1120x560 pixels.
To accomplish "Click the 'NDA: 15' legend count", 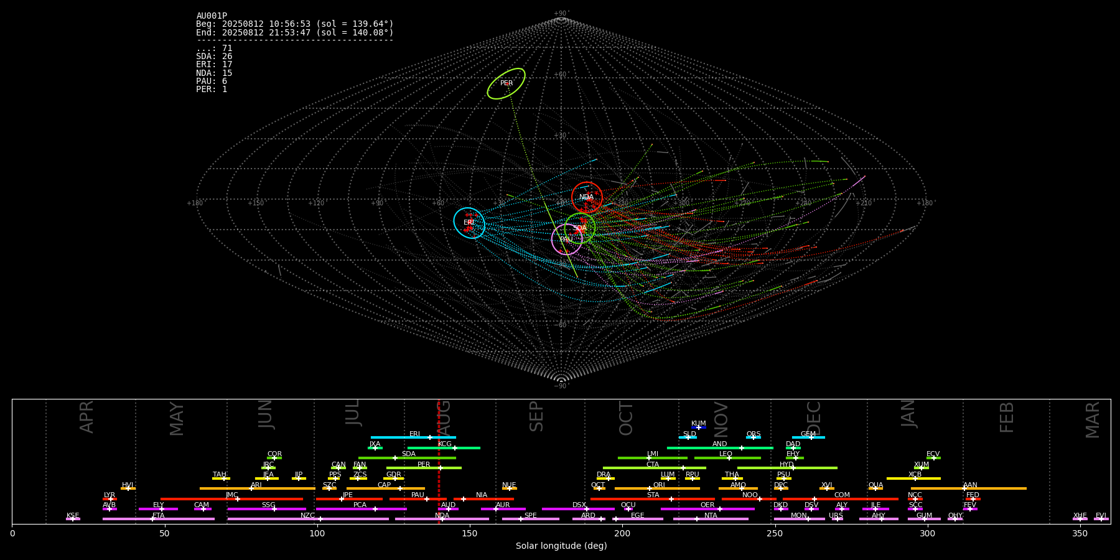I will [214, 73].
